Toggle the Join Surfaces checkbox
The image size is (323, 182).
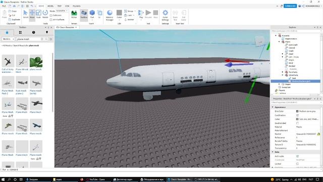(51, 20)
